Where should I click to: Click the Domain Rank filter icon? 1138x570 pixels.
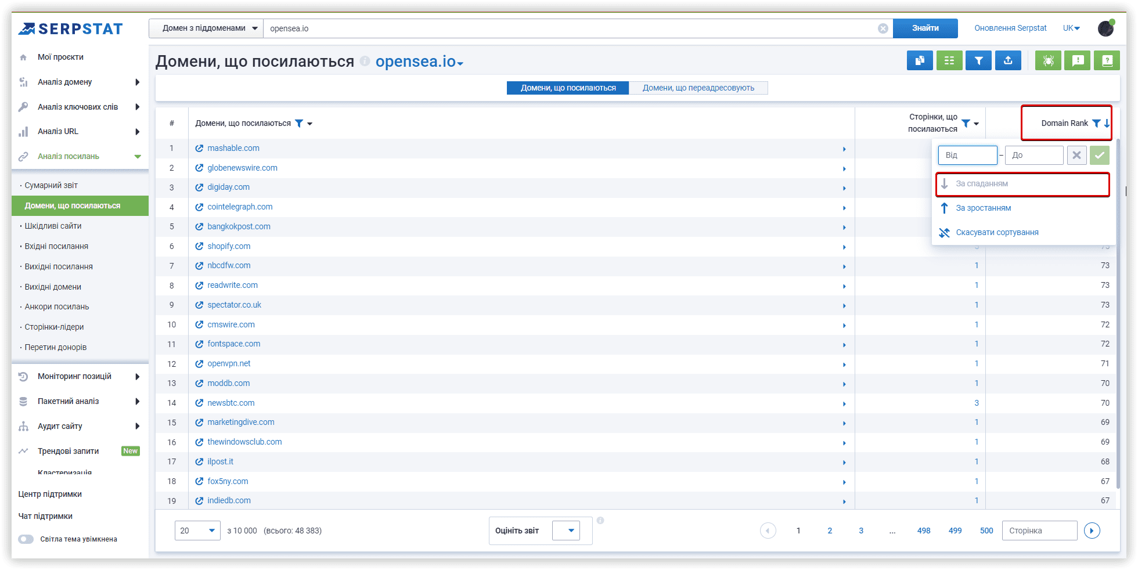(x=1096, y=123)
